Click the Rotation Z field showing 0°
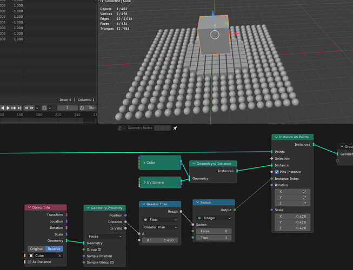 tap(292, 203)
